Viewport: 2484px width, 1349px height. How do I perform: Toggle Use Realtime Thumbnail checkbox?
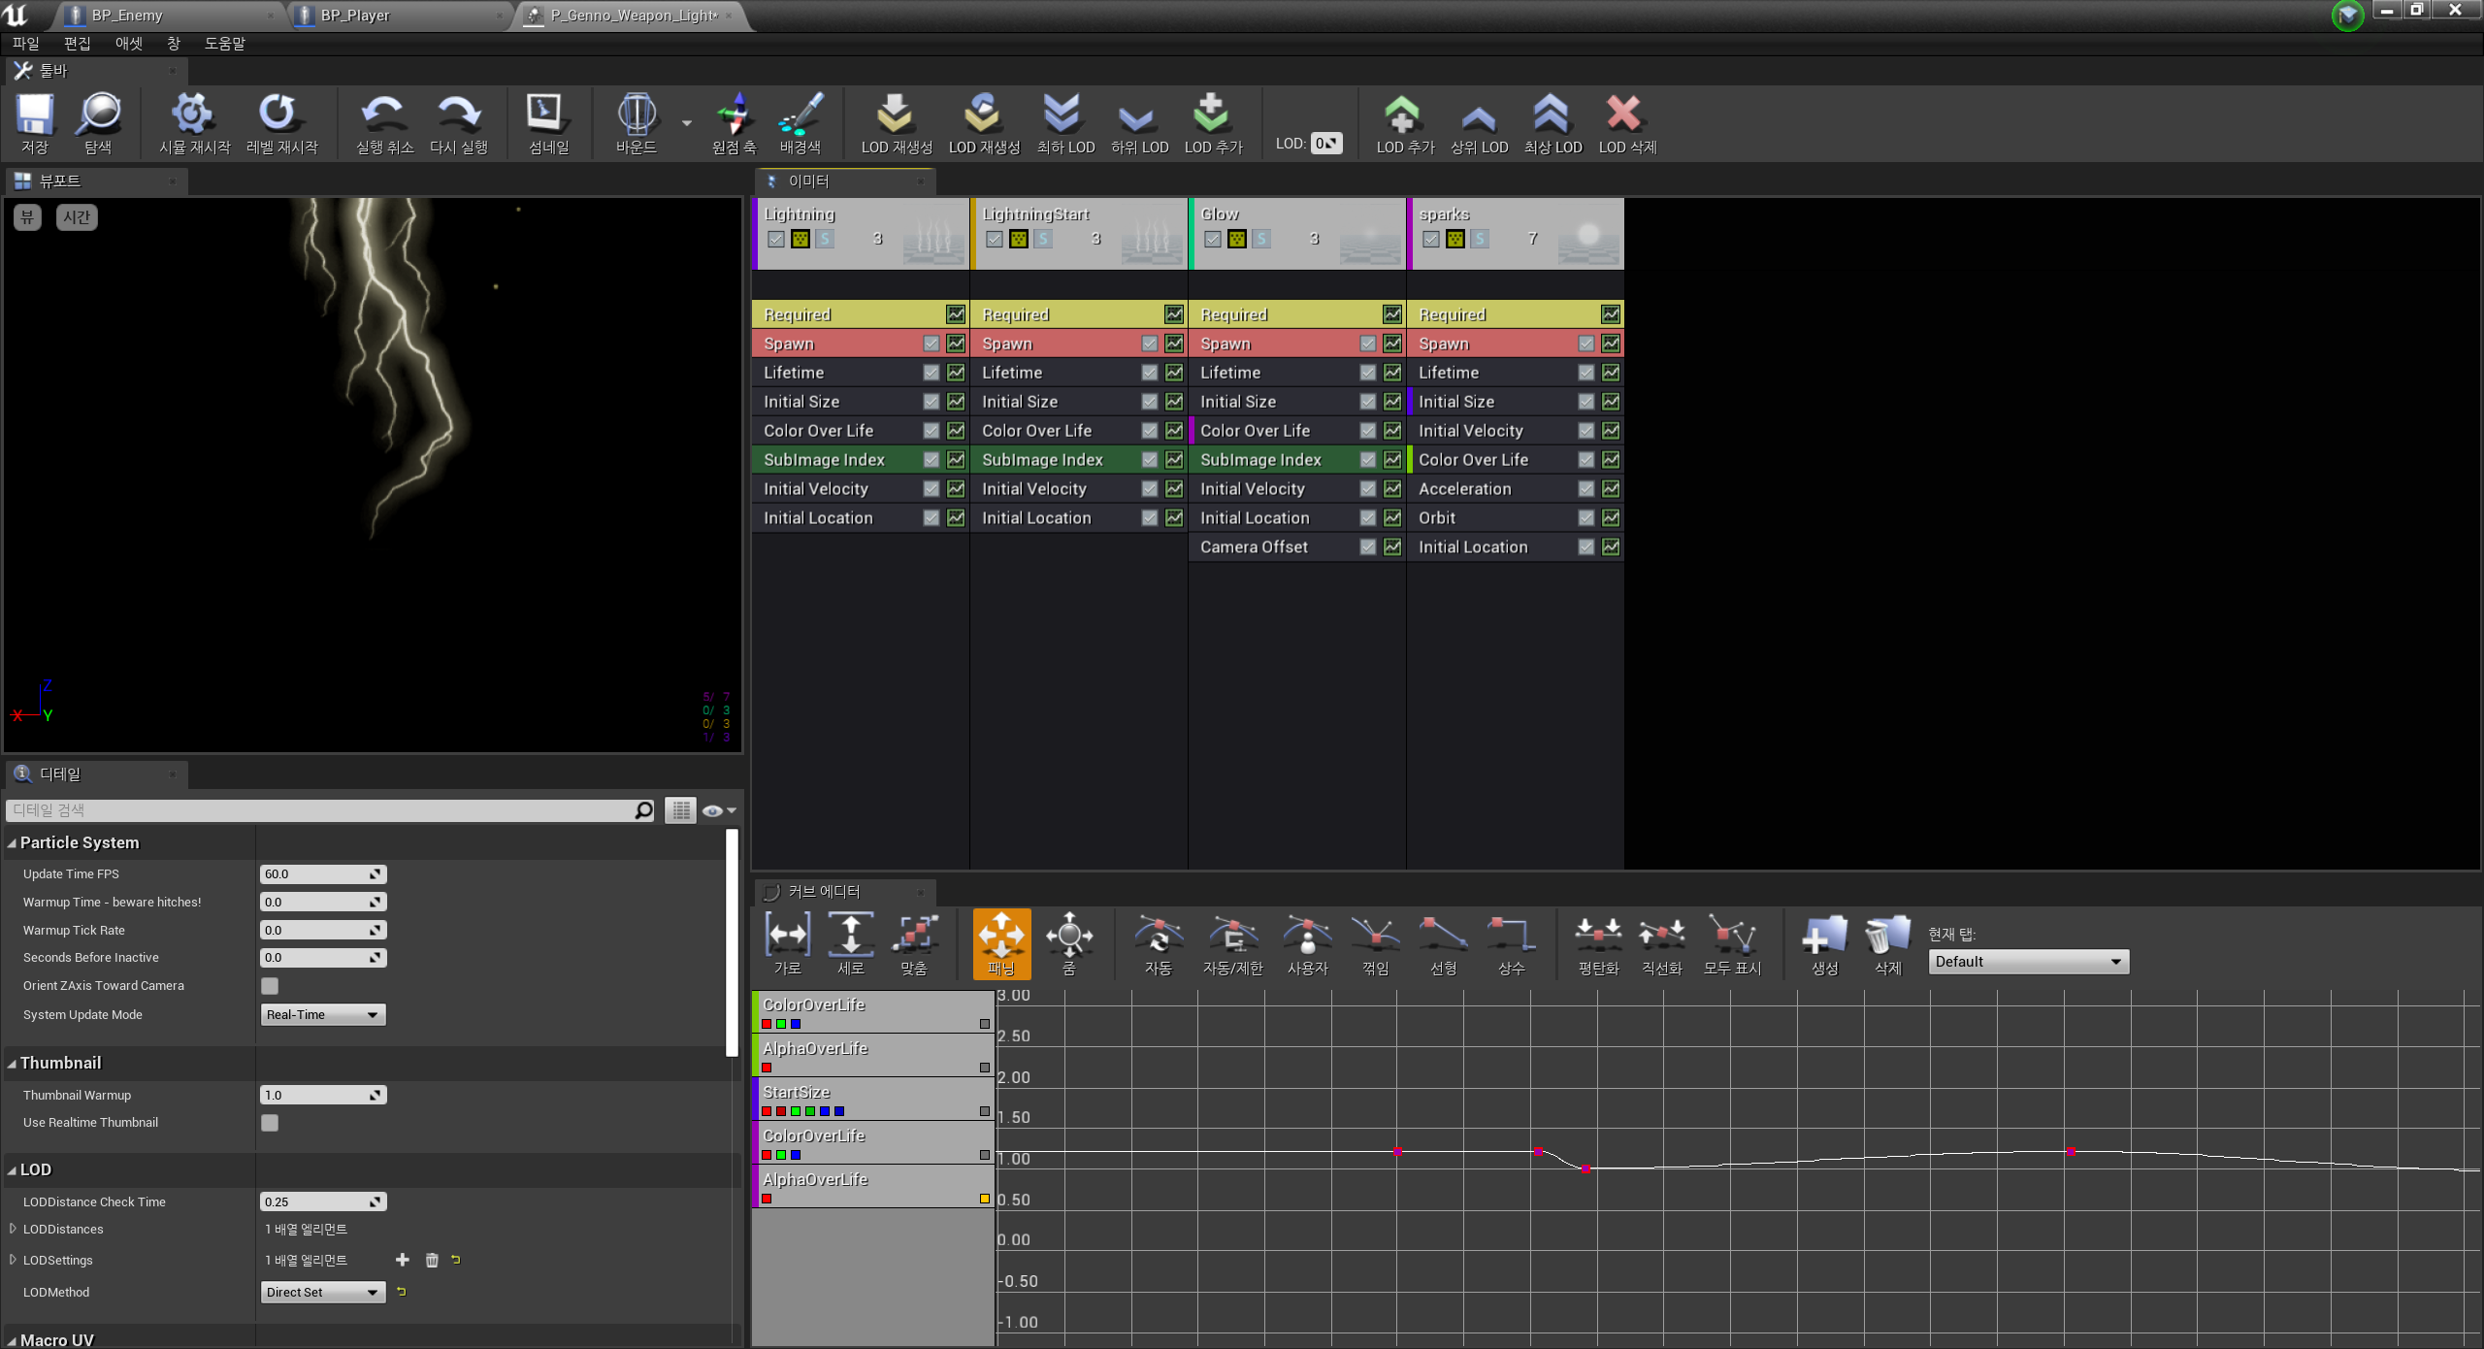point(270,1123)
